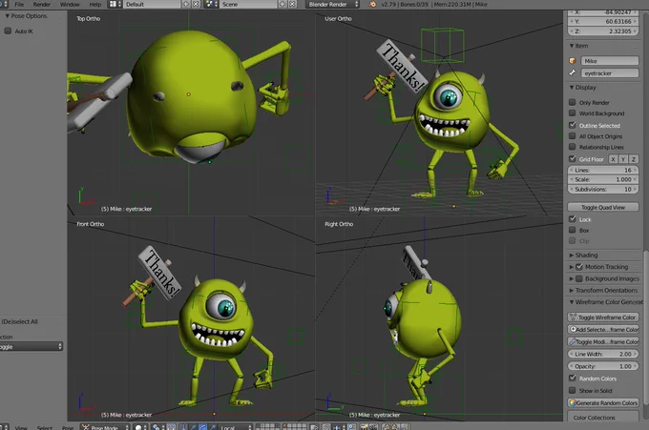649x430 pixels.
Task: Click the screen layout browse icon
Action: (x=115, y=4)
